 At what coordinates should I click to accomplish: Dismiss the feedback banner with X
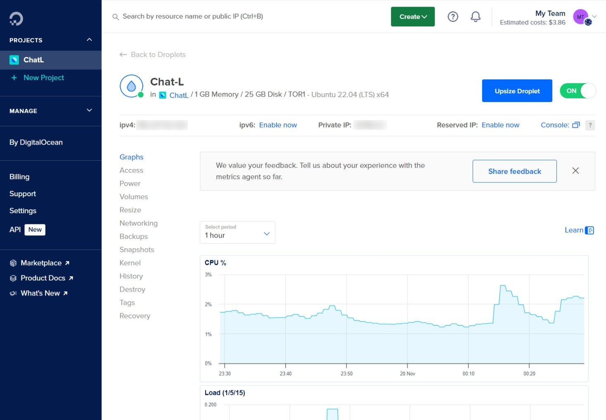(x=575, y=171)
